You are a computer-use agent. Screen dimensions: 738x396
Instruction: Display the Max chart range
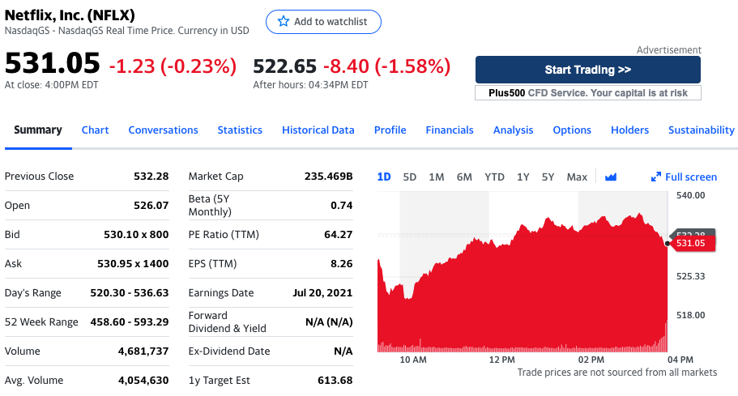coord(577,177)
